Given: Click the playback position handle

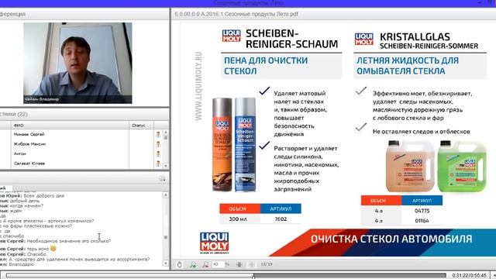Looking at the screenshot, I should click(253, 277).
